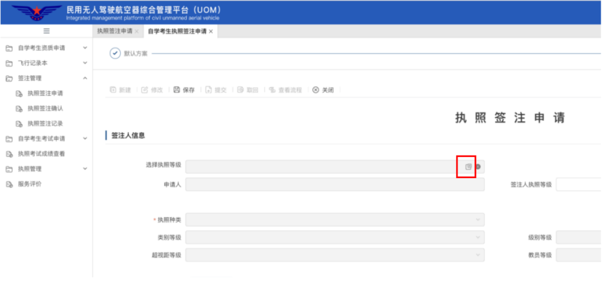Image resolution: width=602 pixels, height=285 pixels.
Task: Click the 执照签注申请 form title
Action: pos(510,118)
